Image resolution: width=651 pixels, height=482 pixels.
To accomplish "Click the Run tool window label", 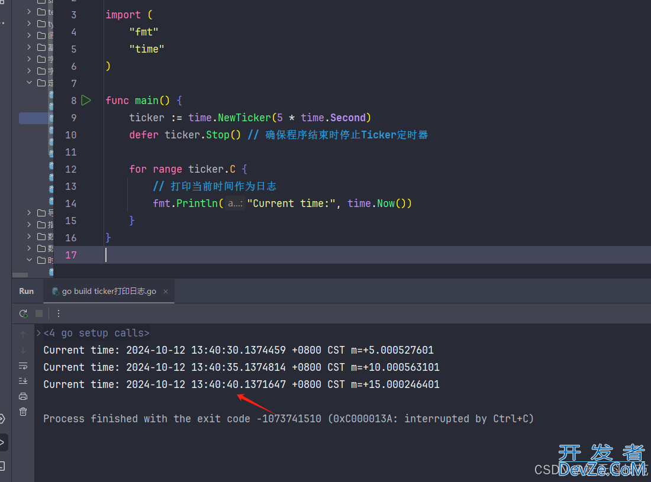I will coord(26,291).
